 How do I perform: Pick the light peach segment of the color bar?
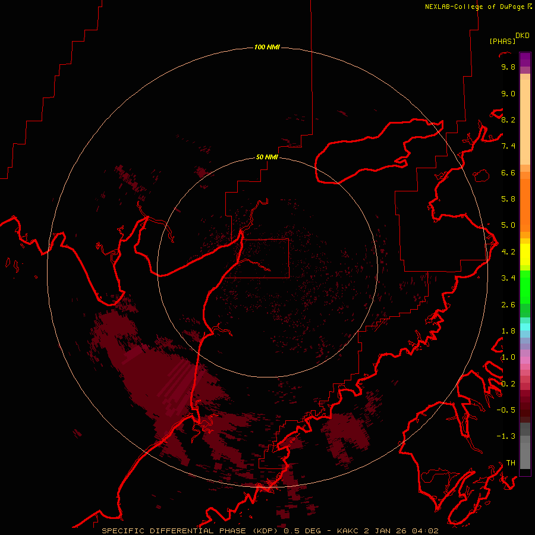point(525,122)
